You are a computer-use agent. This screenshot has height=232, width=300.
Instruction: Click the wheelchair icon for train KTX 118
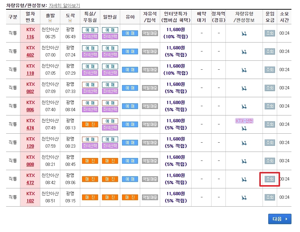(244, 70)
